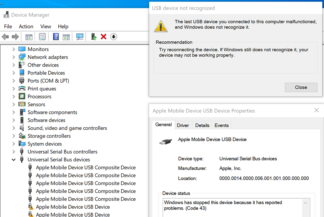Click Show/Hide Console Tree toolbar icon
Screen dimensions: 324x217
pos(29,37)
